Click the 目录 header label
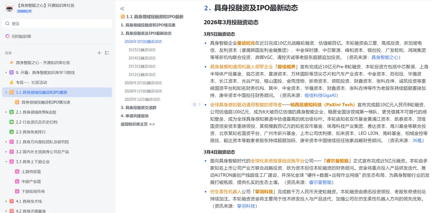 8,53
